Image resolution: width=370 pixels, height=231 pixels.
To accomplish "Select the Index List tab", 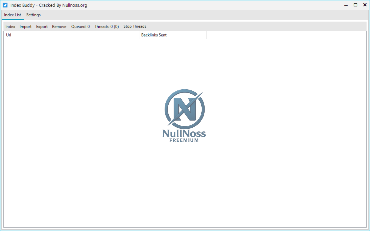I will [12, 15].
